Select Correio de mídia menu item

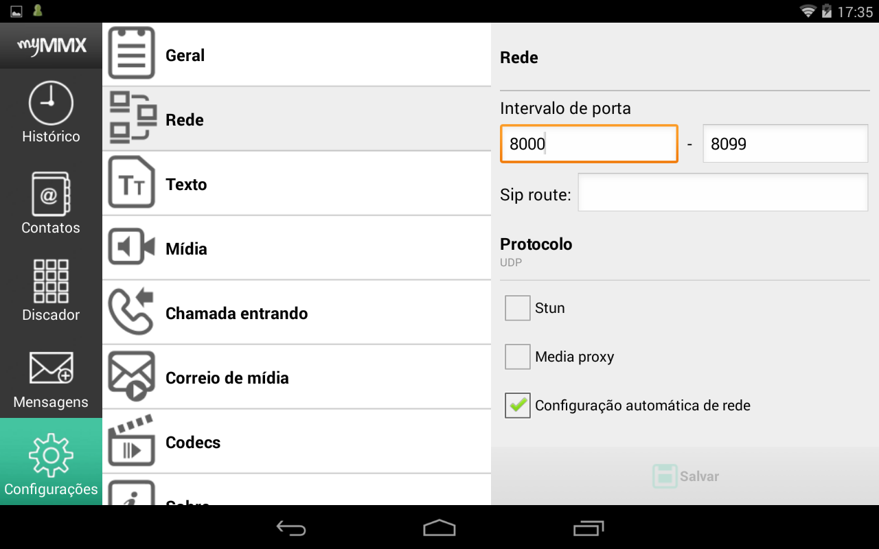pyautogui.click(x=297, y=377)
